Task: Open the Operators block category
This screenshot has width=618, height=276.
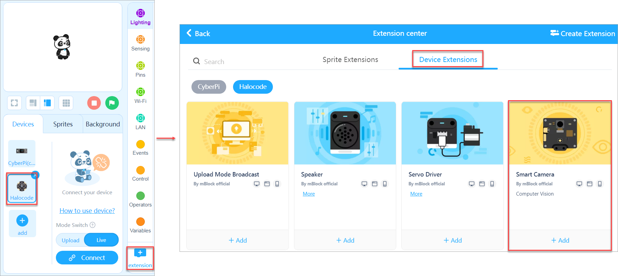Action: [x=140, y=200]
